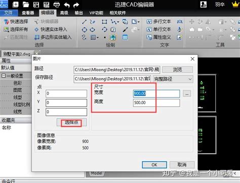Select the Spline curve tool
This screenshot has width=240, height=183.
(84, 37)
